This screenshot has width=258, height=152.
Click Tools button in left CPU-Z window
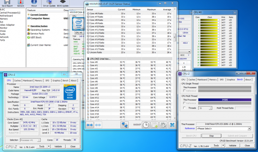(x=42, y=146)
